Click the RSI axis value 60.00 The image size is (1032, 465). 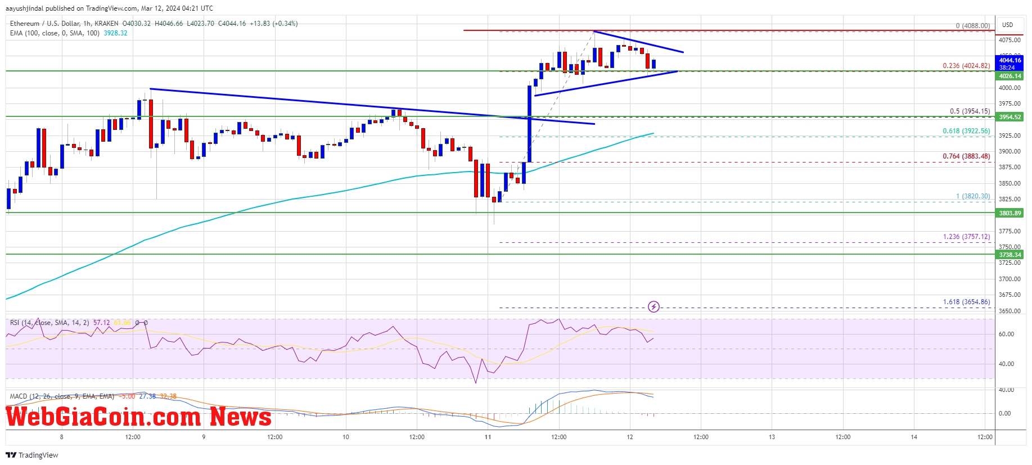pos(1006,334)
